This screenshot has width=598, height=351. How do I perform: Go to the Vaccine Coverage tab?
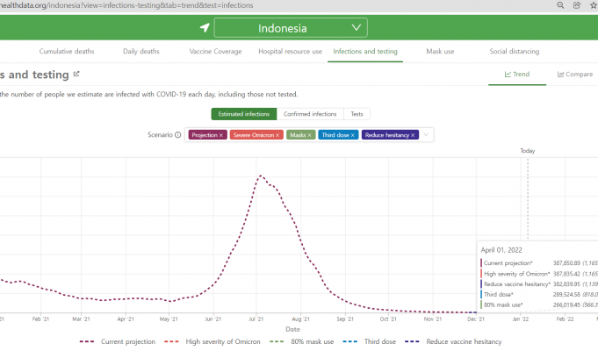(214, 52)
